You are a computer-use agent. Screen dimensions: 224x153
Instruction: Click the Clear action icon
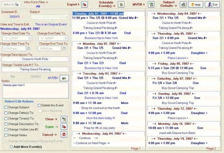tap(64, 119)
